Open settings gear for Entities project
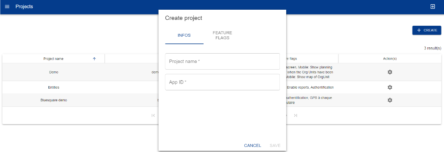 point(390,87)
